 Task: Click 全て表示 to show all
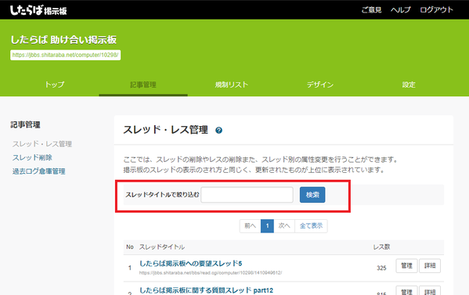[311, 226]
